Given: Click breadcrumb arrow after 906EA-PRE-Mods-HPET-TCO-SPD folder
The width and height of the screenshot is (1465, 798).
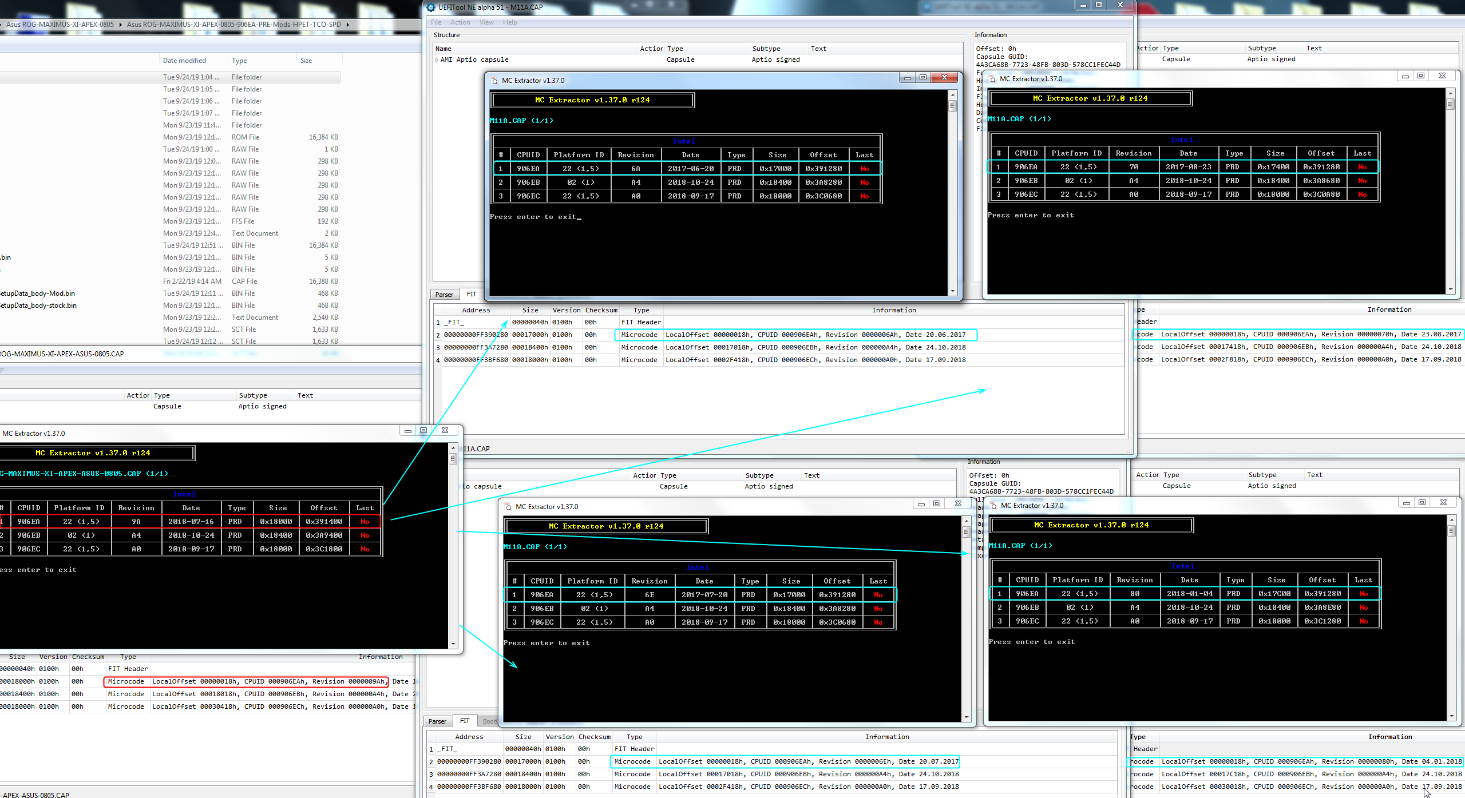Looking at the screenshot, I should (x=347, y=25).
